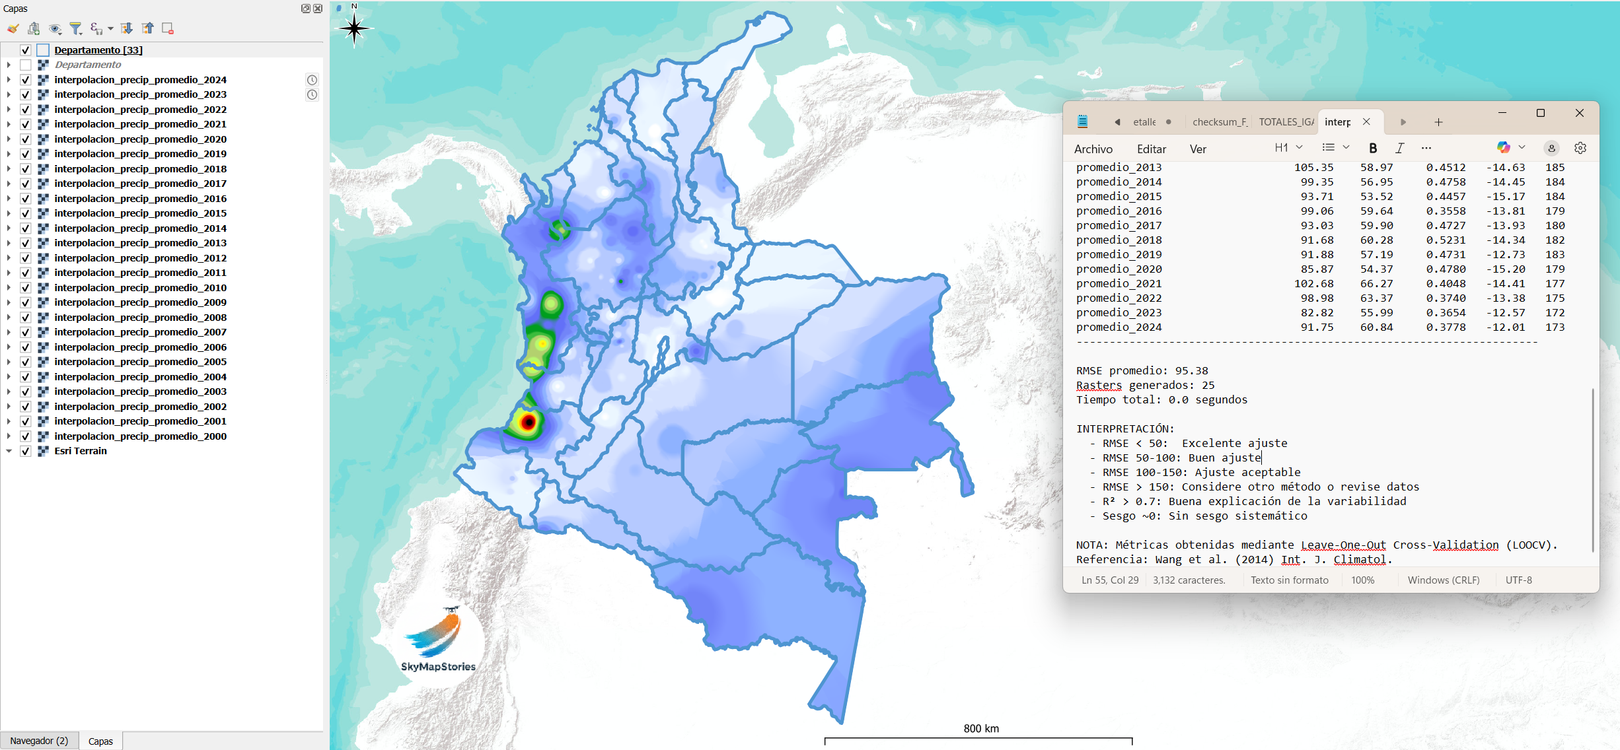Click Notepad scroll tabs left arrow

point(1117,122)
